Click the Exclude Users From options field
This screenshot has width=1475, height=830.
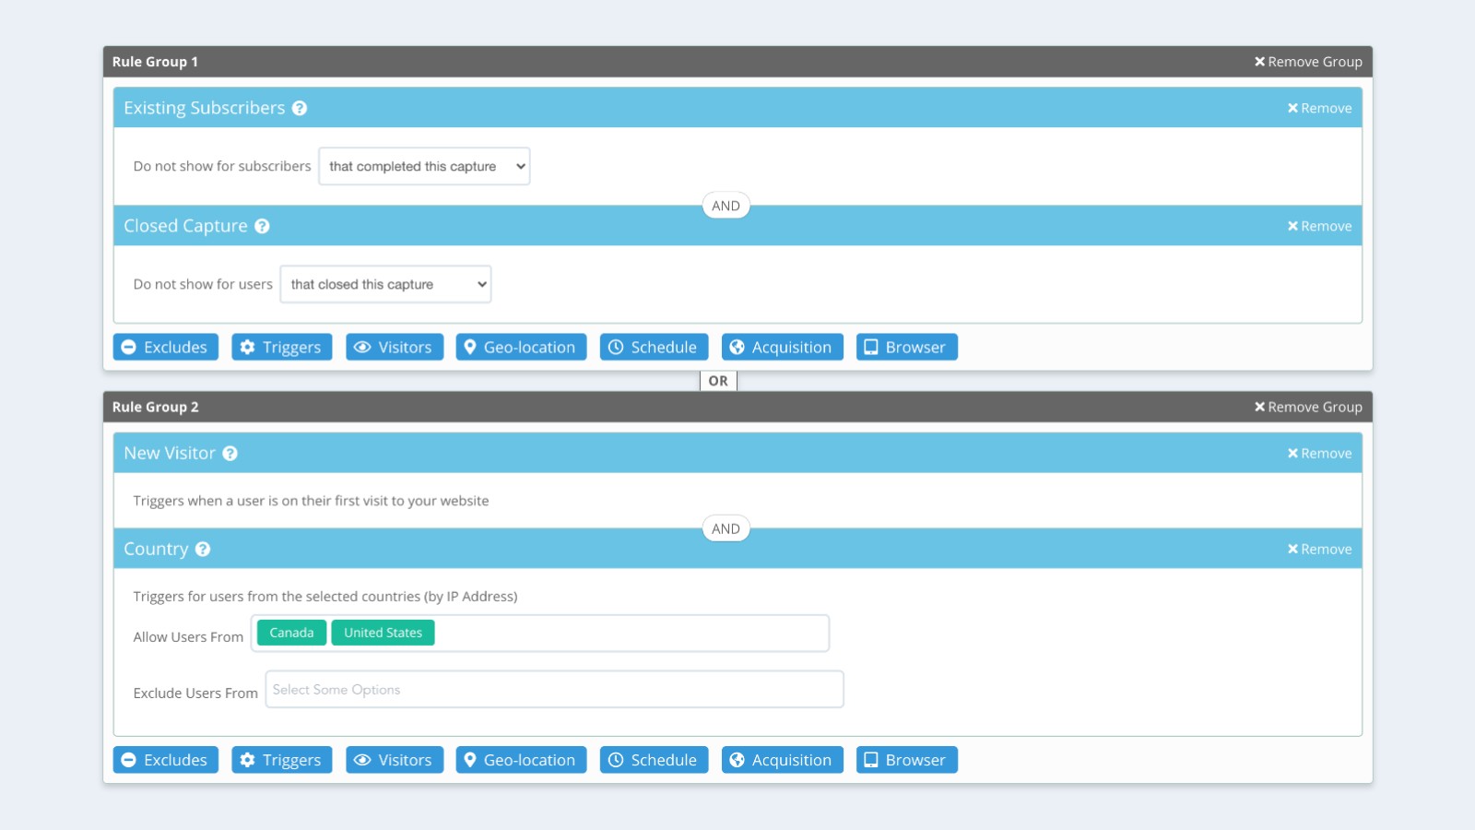coord(554,689)
